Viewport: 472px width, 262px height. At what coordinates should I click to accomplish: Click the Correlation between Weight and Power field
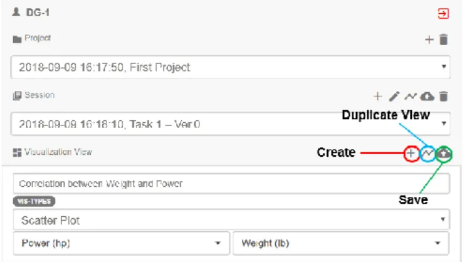(231, 184)
